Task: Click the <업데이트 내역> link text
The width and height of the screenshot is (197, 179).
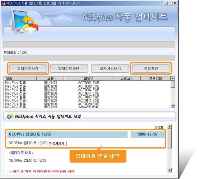Action: tap(21, 153)
